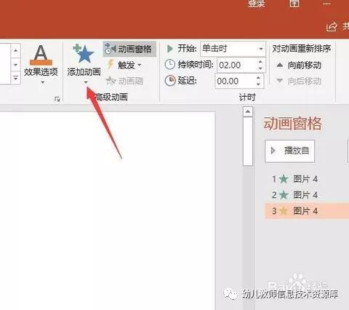This screenshot has width=349, height=310.
Task: Click the green star of entry 1
Action: pos(284,179)
